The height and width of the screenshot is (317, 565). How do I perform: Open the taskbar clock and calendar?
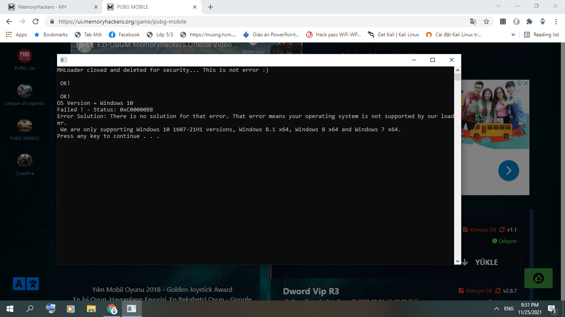click(x=529, y=309)
